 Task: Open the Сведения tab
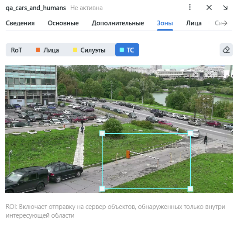point(20,23)
